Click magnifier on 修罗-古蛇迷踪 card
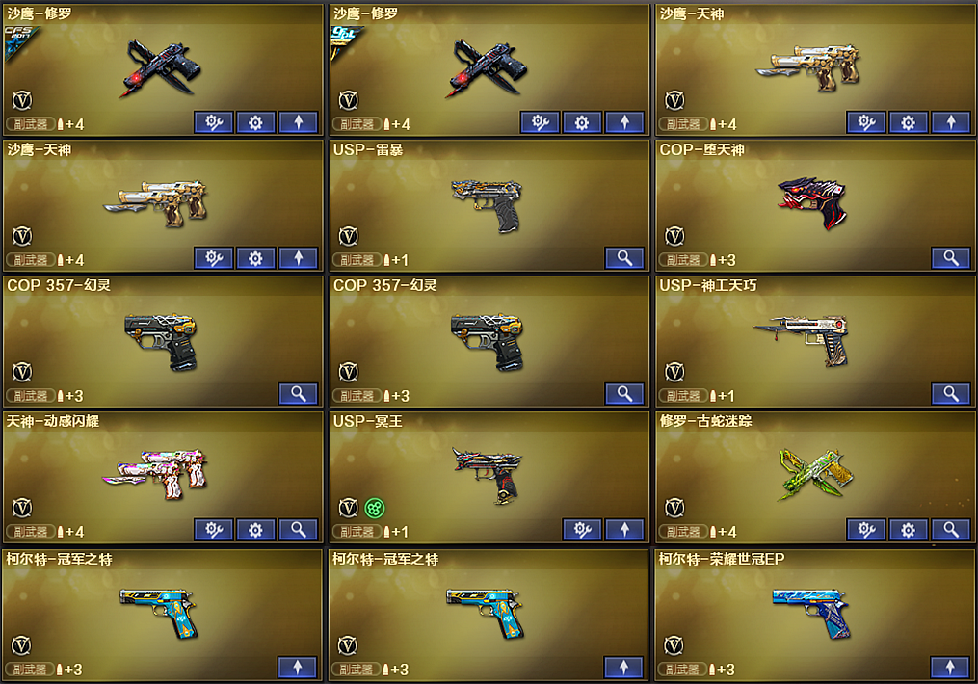Image resolution: width=978 pixels, height=684 pixels. coord(951,530)
